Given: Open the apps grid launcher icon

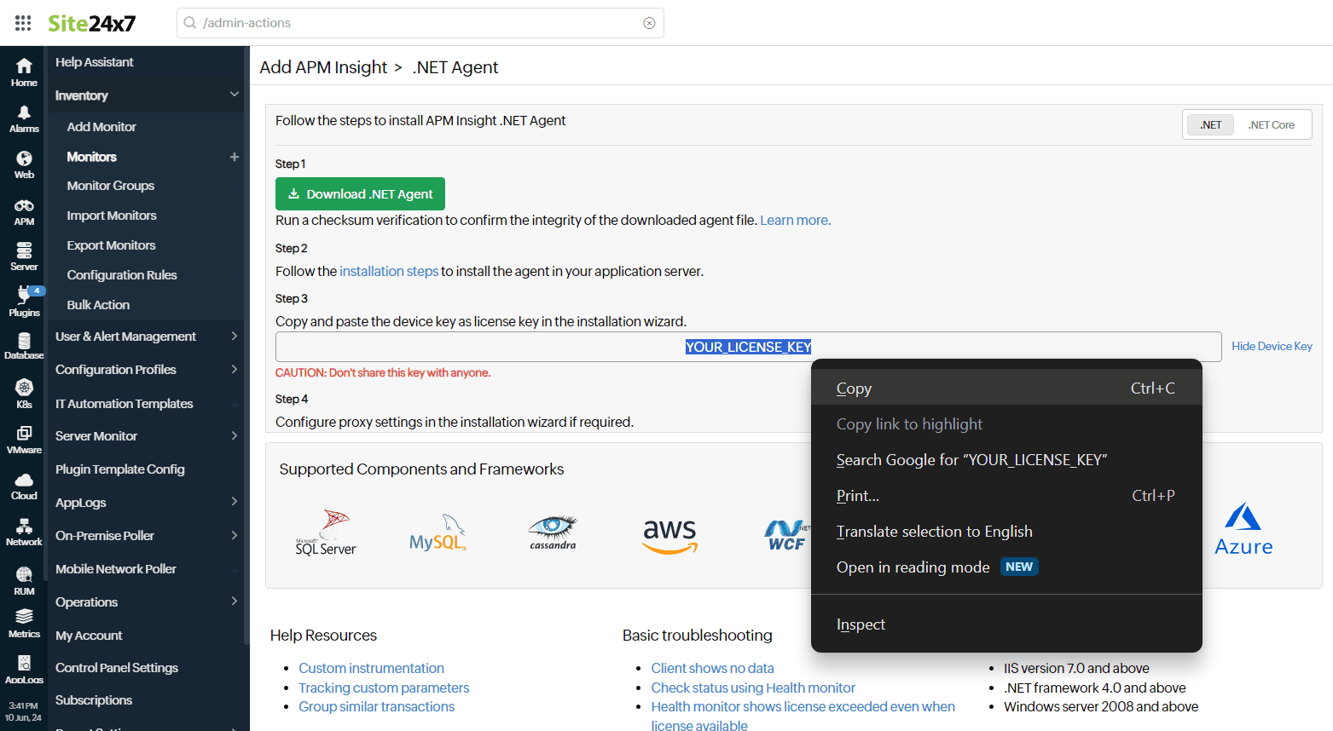Looking at the screenshot, I should click(x=23, y=23).
